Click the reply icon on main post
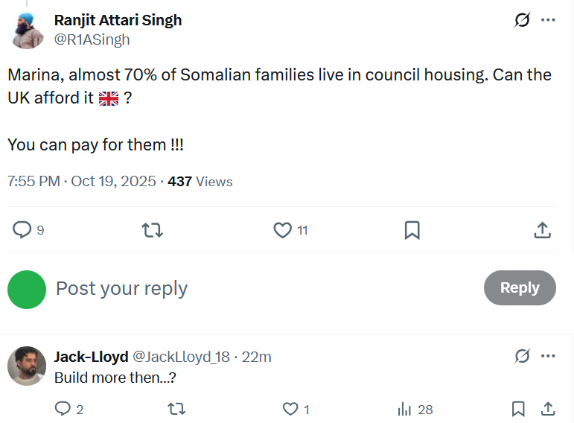This screenshot has height=423, width=574. tap(22, 230)
